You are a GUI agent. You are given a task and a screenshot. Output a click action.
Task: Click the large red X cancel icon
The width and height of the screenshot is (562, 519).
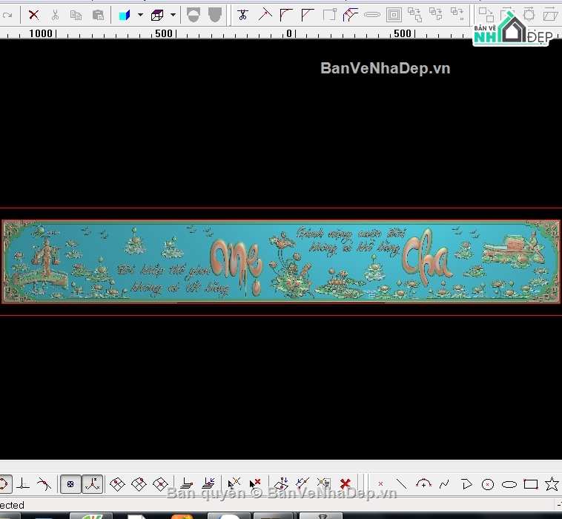(x=346, y=484)
